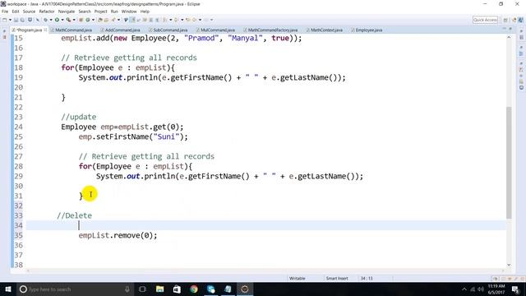Switch to the AddCommand.java tab

(x=122, y=30)
